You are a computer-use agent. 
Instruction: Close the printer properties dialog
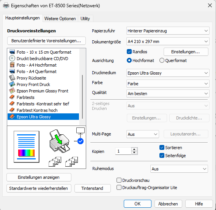(210, 6)
